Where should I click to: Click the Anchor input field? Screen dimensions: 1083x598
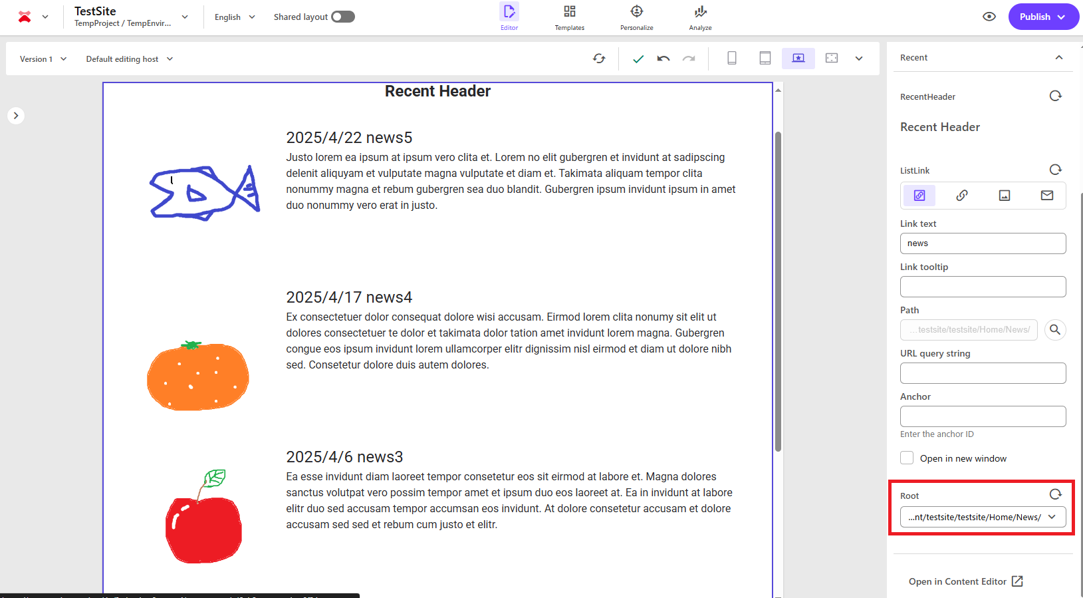click(983, 416)
